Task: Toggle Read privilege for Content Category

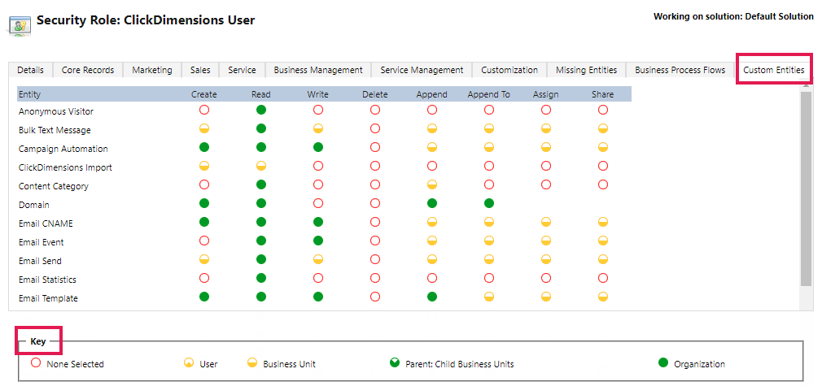Action: tap(261, 185)
